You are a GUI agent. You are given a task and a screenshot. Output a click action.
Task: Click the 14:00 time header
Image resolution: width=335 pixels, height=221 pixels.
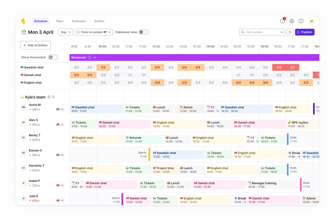pos(210,46)
